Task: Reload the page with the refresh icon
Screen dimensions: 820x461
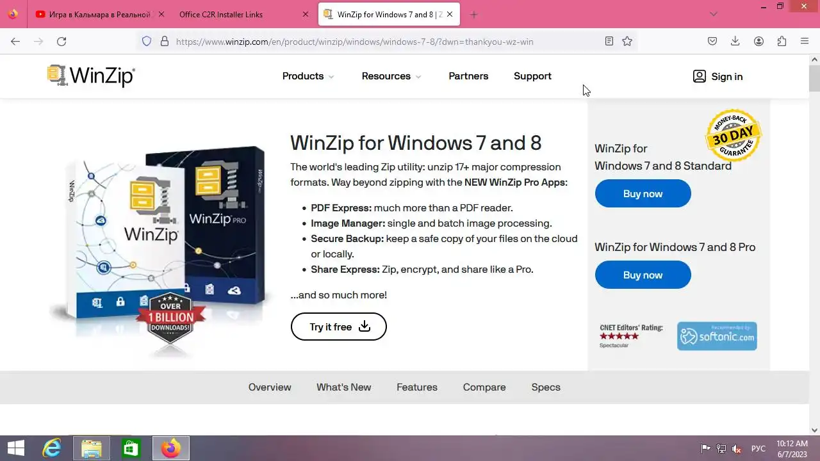Action: [x=61, y=41]
